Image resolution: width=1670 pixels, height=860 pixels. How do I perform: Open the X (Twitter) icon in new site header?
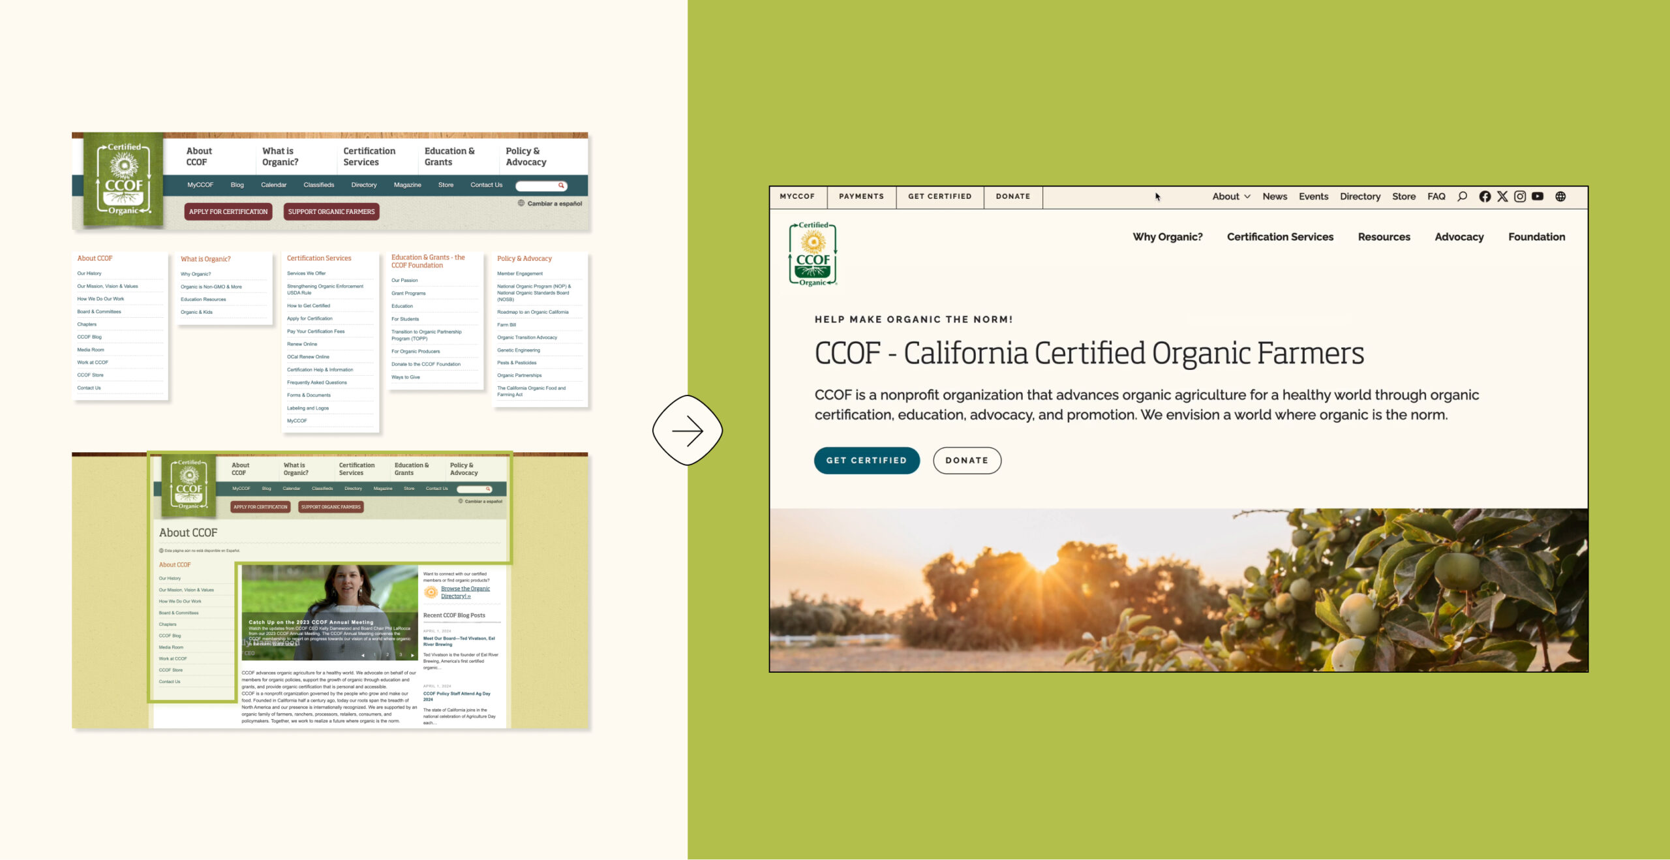click(x=1502, y=196)
